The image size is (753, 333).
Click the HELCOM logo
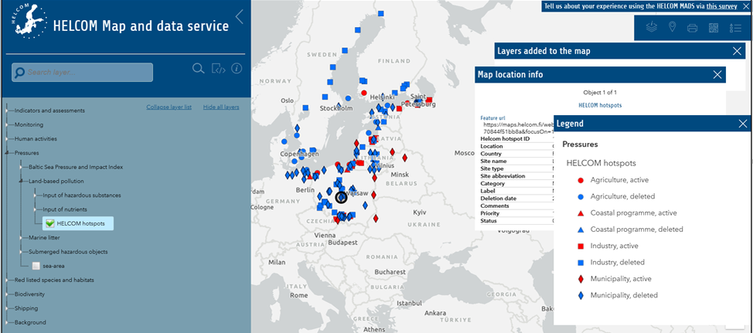(29, 22)
